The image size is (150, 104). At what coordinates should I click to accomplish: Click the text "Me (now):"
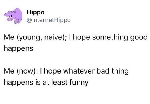click(x=21, y=71)
